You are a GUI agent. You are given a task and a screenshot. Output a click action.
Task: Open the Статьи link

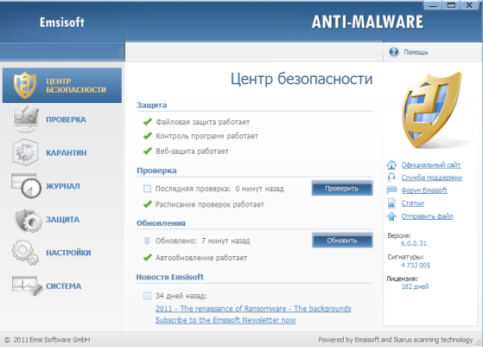(413, 203)
